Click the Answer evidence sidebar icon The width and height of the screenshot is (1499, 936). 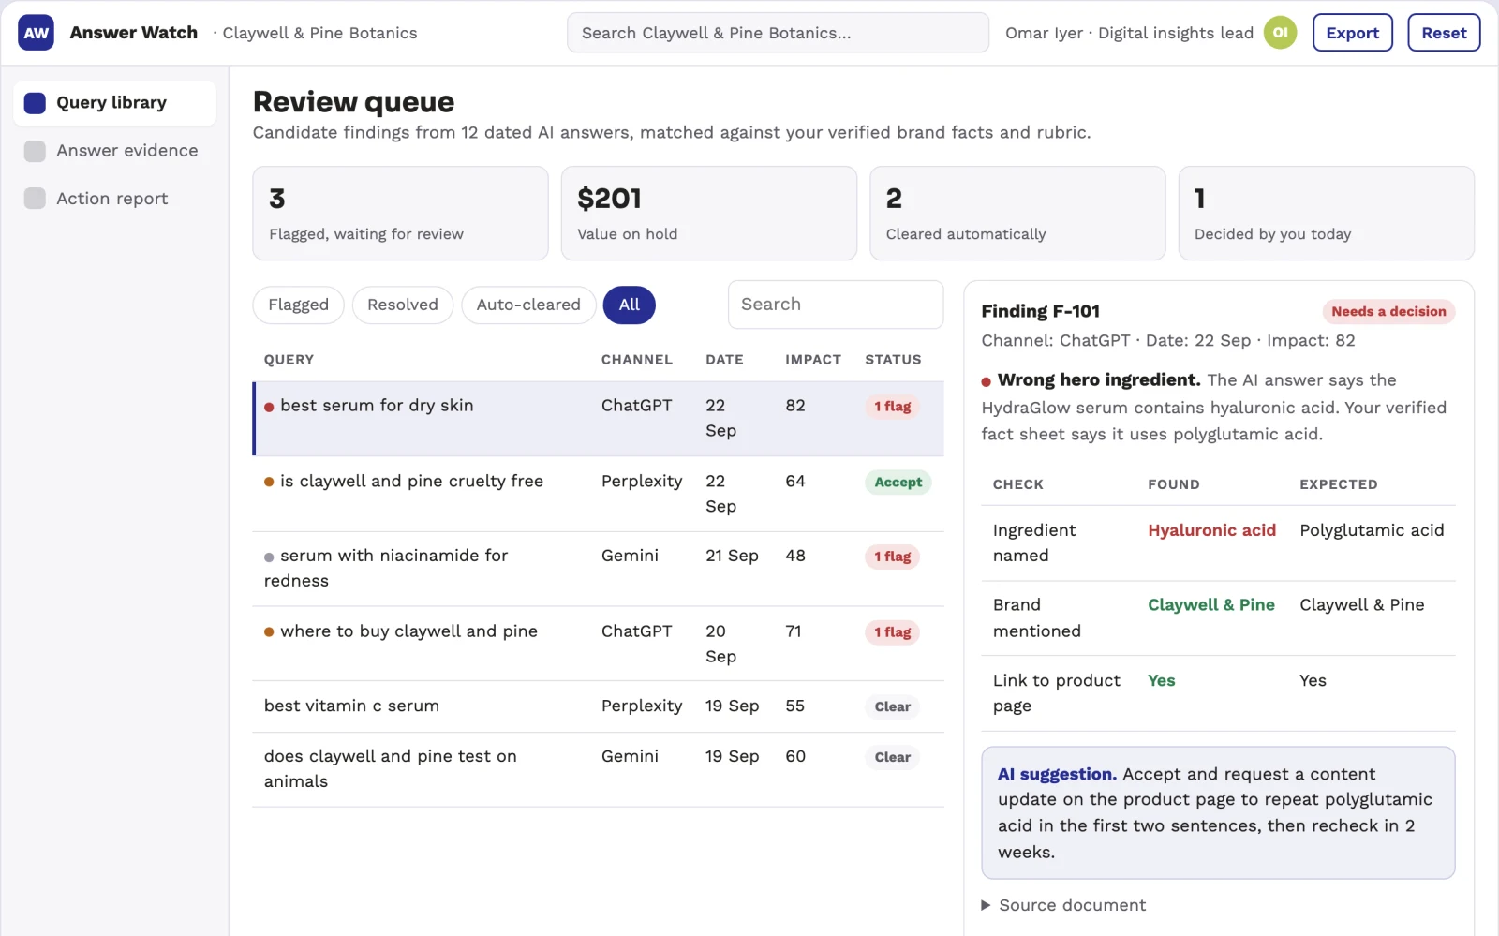(35, 151)
